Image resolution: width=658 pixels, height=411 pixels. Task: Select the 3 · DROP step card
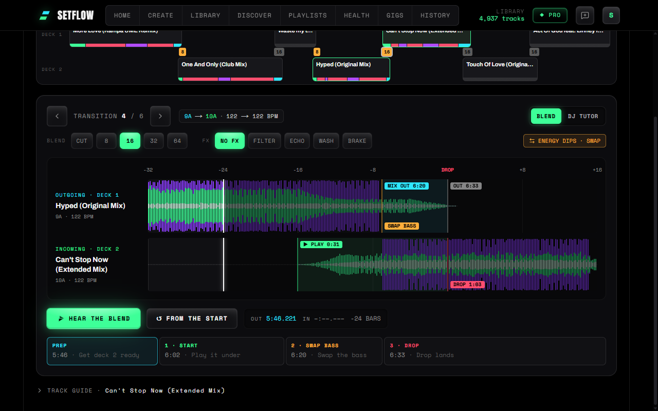[495, 351]
